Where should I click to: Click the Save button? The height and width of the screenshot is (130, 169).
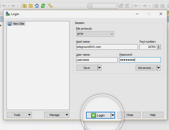[x=87, y=68]
